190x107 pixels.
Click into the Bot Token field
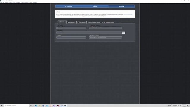point(89,33)
